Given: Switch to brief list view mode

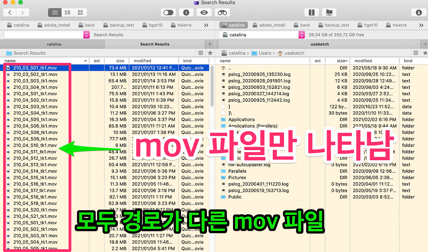Looking at the screenshot, I should [68, 13].
